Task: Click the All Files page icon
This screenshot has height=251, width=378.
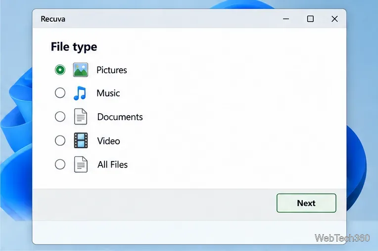Action: click(x=81, y=165)
